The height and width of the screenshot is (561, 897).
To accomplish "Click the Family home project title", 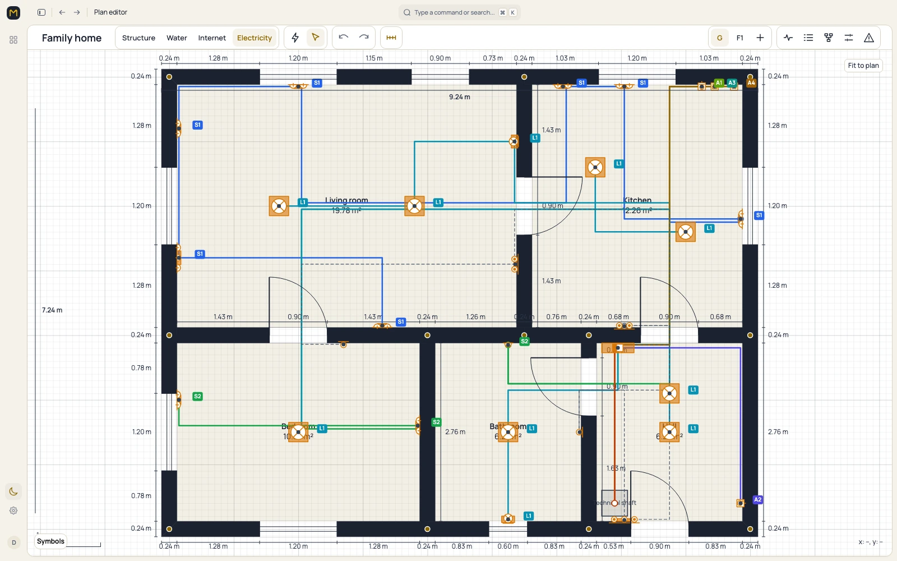I will [x=72, y=38].
